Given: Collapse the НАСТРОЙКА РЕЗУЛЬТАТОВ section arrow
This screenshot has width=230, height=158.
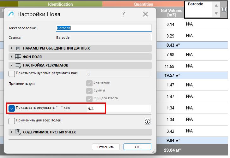Looking at the screenshot, I should [x=12, y=65].
